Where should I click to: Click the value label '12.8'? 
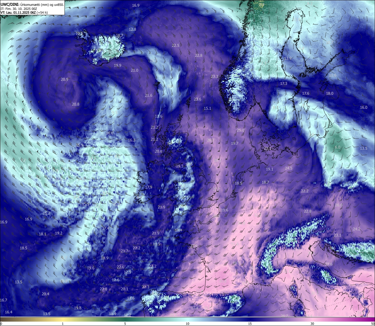pyautogui.click(x=132, y=30)
